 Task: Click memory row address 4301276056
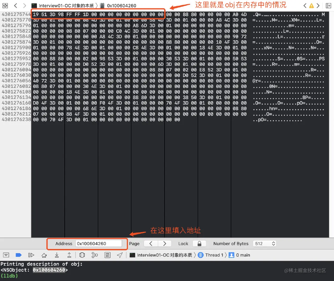(x=16, y=81)
